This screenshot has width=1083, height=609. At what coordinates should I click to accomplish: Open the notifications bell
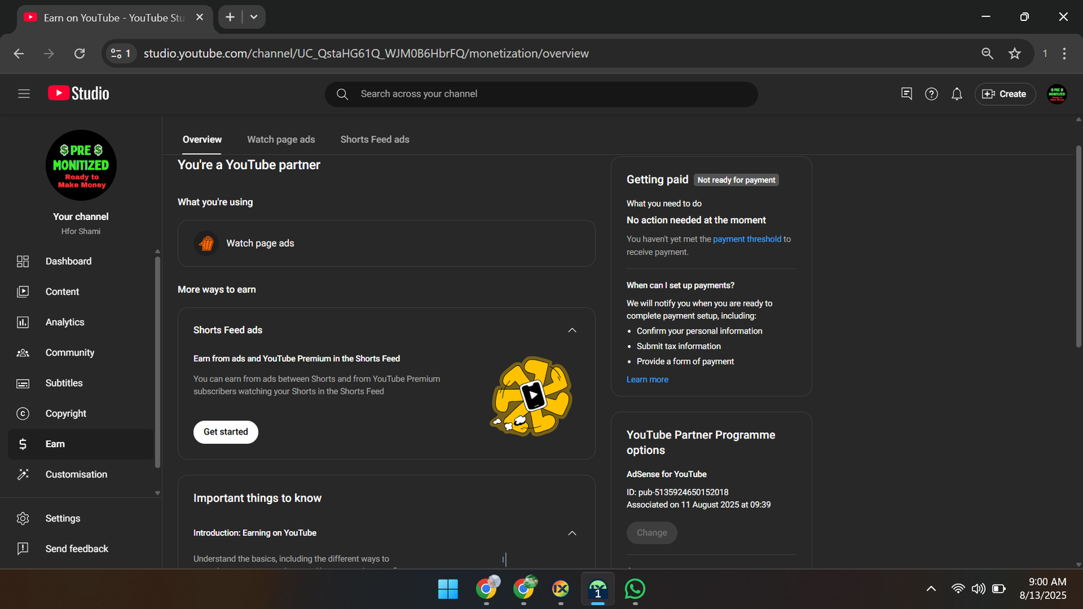[956, 94]
